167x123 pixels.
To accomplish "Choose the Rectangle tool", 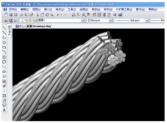I will 4,47.
